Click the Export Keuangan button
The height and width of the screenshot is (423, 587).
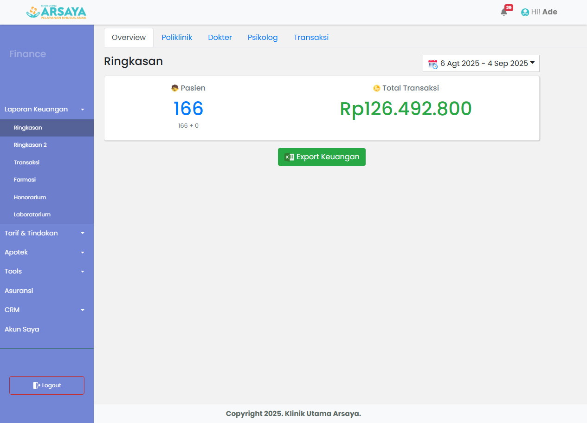(322, 157)
